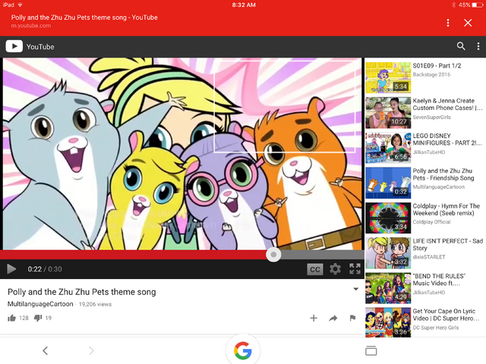The width and height of the screenshot is (486, 364).
Task: Report video with flag icon
Action: click(352, 318)
